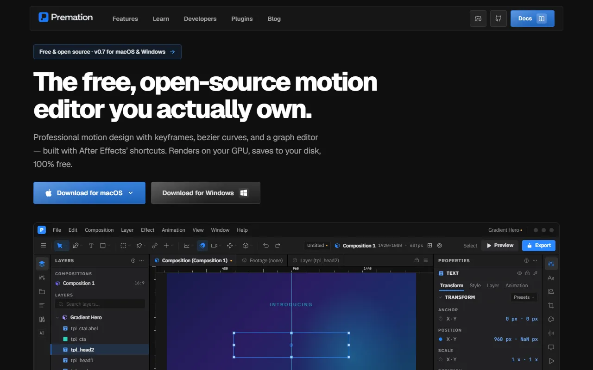This screenshot has width=593, height=370.
Task: Open the Docs button in header
Action: point(532,18)
